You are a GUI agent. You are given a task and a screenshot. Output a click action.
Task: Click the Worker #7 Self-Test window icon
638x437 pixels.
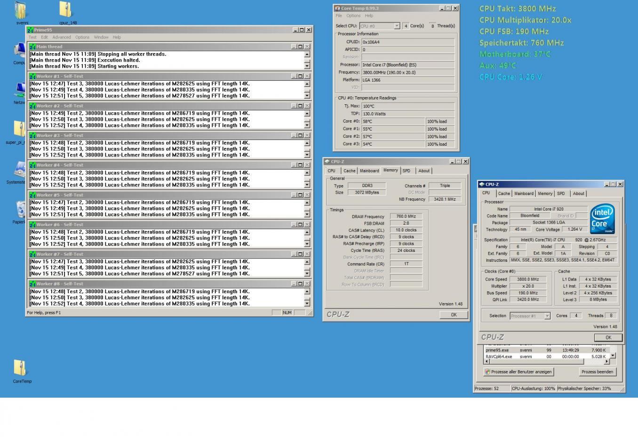click(32, 254)
